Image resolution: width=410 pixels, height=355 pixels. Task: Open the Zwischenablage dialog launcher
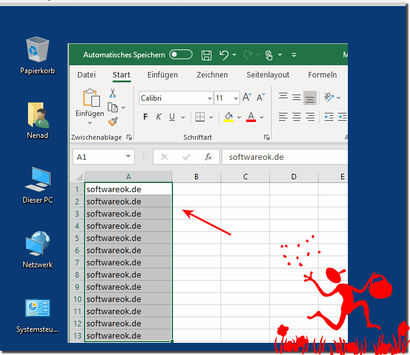(x=129, y=137)
